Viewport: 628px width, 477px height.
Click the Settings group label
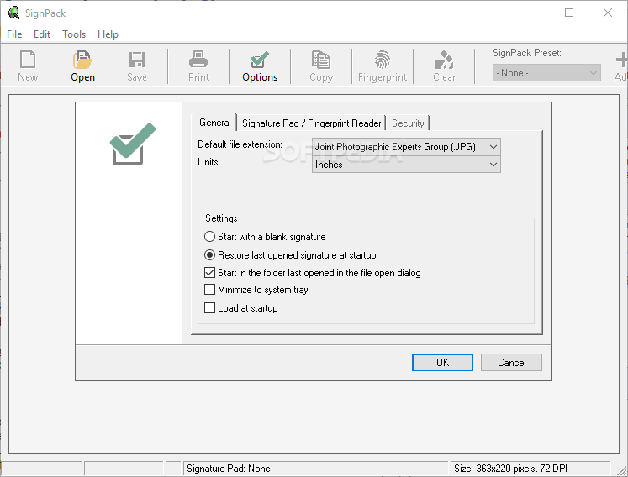[221, 218]
